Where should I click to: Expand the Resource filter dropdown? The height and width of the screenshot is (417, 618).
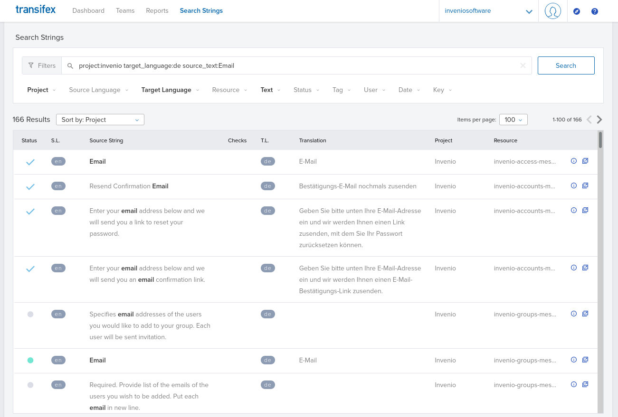(230, 90)
